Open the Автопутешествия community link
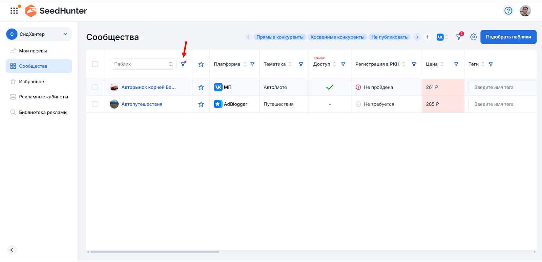Screen dimensions: 542x262 [142, 104]
